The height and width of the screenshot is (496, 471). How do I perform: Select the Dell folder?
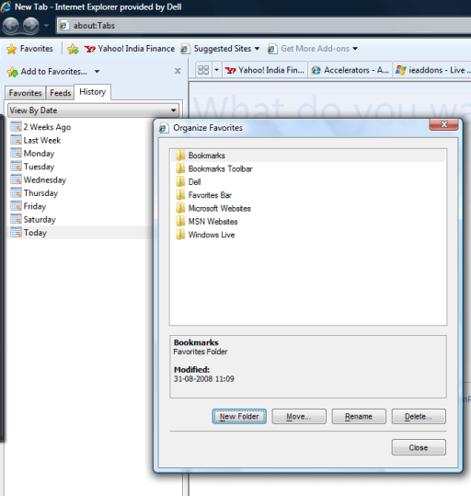tap(189, 182)
